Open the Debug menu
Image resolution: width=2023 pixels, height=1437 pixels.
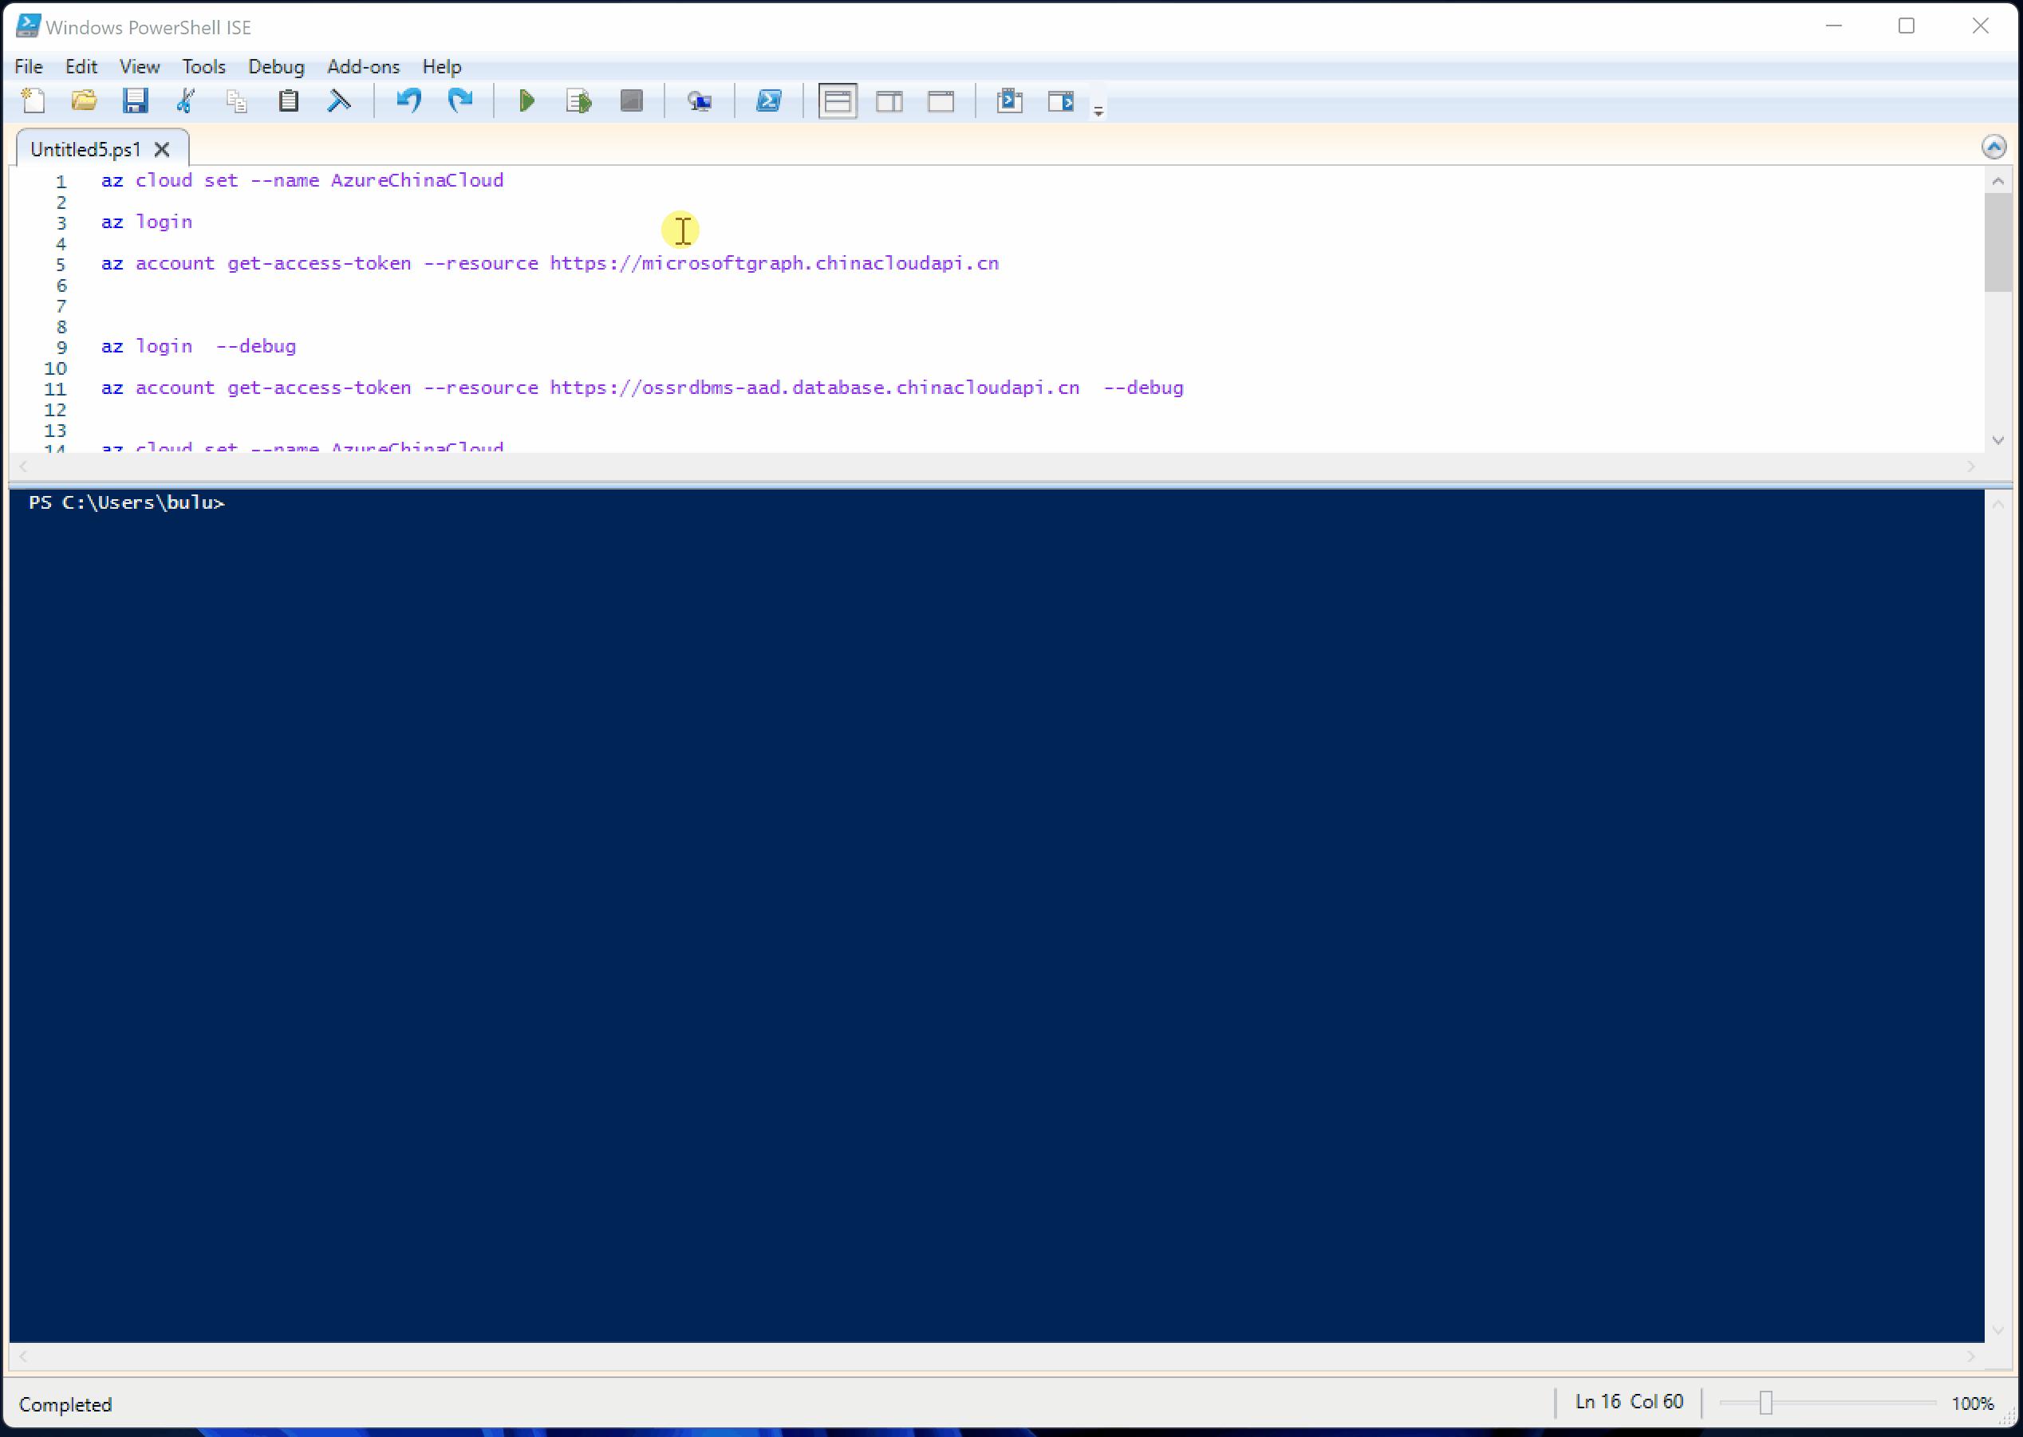tap(276, 66)
